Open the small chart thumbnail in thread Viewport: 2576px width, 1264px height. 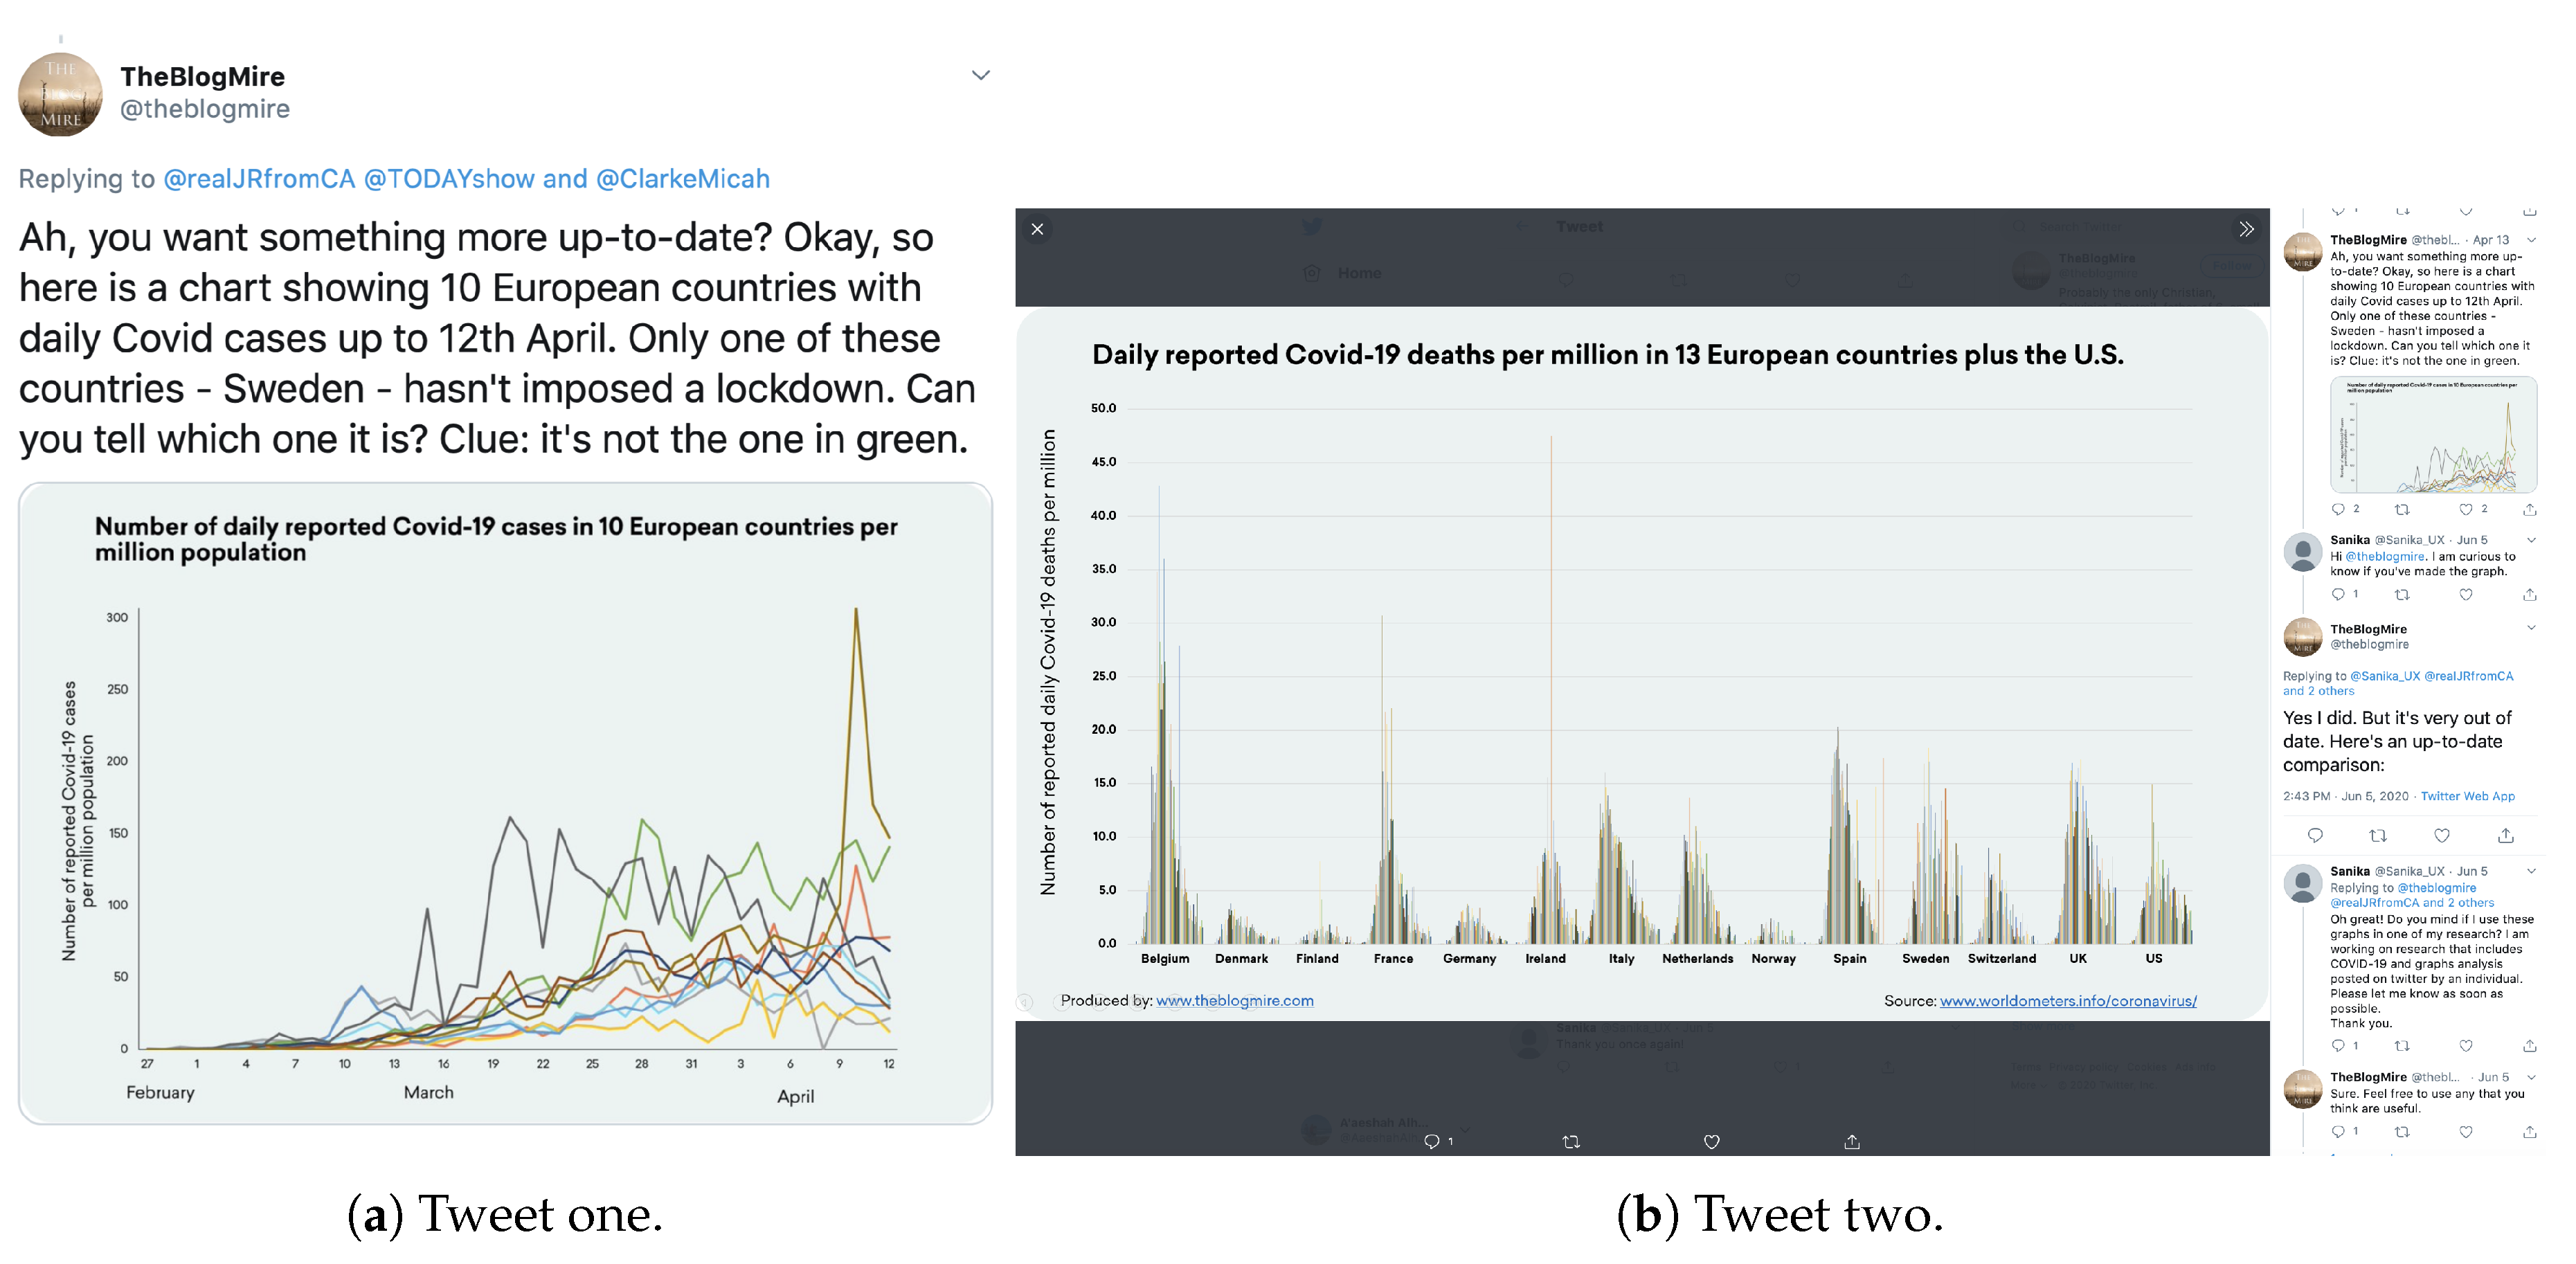[2432, 435]
